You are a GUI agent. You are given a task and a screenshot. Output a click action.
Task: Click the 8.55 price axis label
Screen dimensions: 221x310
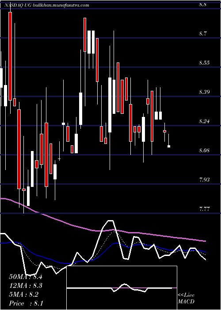point(204,63)
